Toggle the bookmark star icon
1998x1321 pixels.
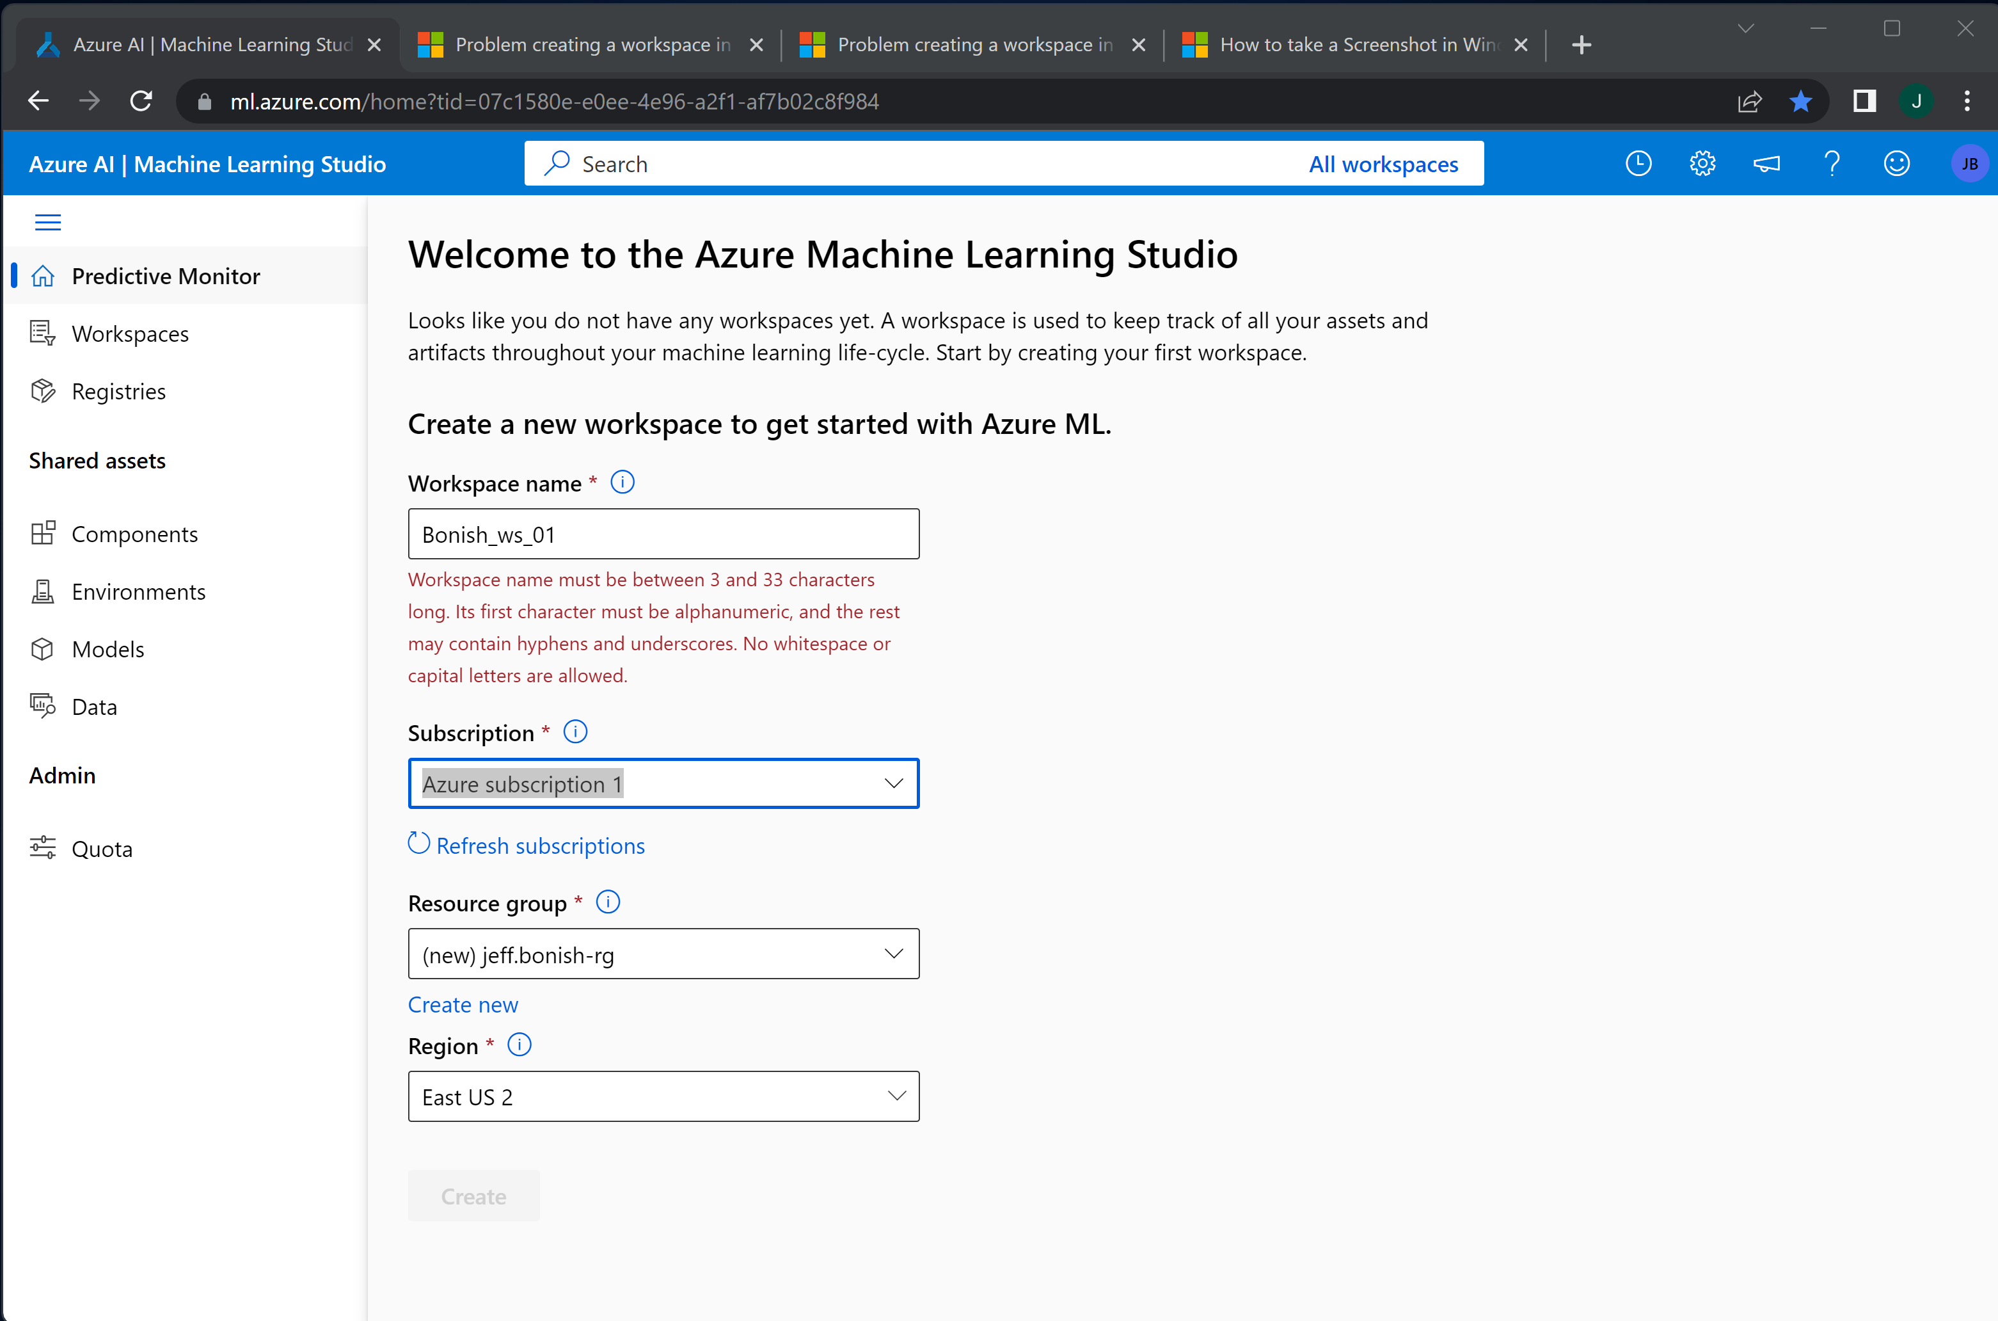click(1800, 102)
